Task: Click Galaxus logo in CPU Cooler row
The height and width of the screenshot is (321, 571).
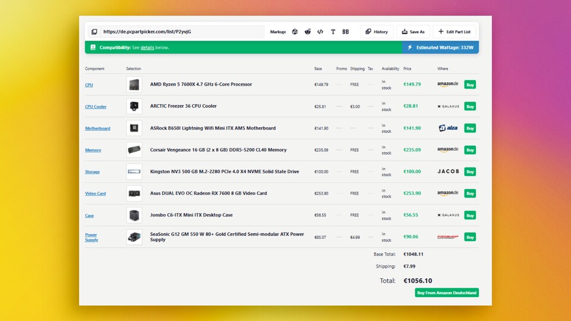Action: (448, 106)
